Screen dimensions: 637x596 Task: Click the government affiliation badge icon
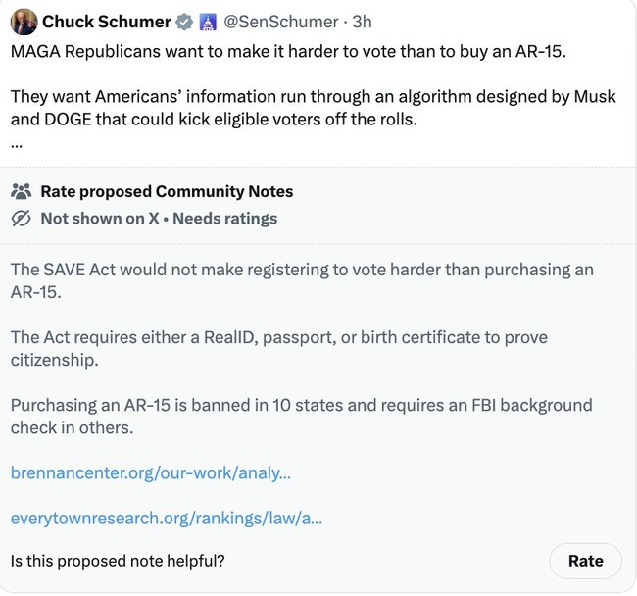207,22
